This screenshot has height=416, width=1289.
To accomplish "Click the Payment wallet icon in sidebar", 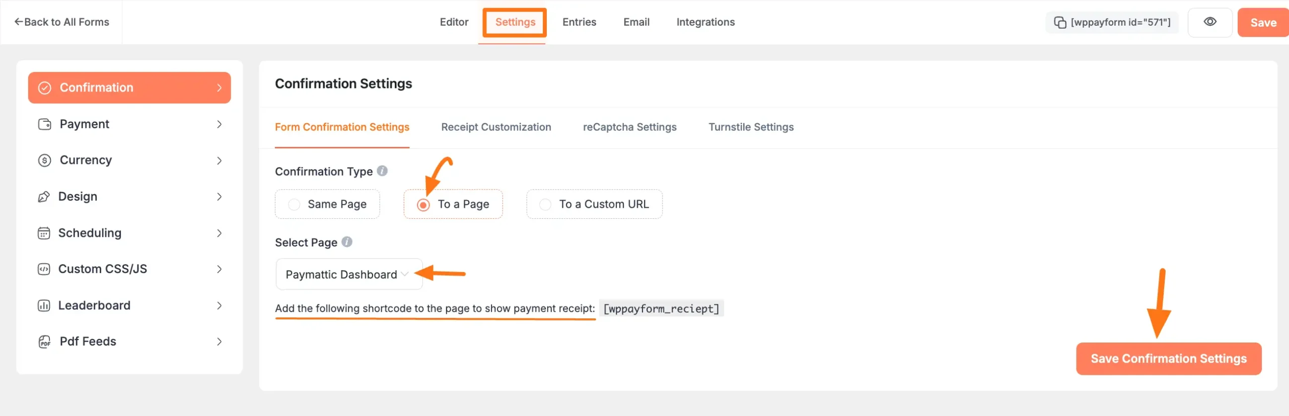I will pyautogui.click(x=45, y=124).
